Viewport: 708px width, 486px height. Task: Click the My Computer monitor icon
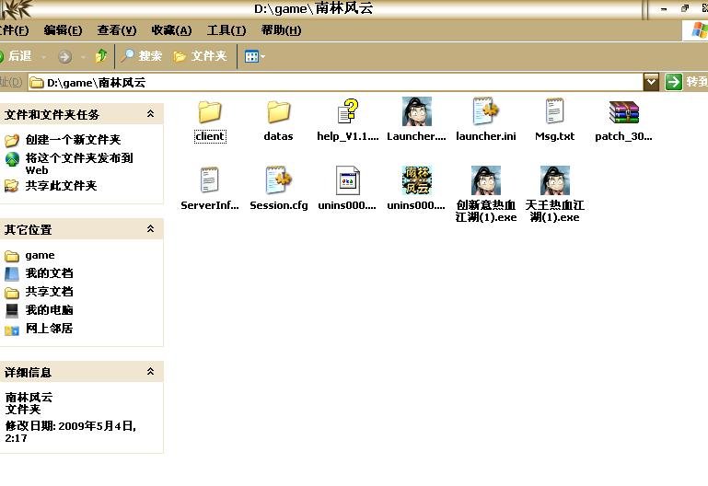coord(12,310)
